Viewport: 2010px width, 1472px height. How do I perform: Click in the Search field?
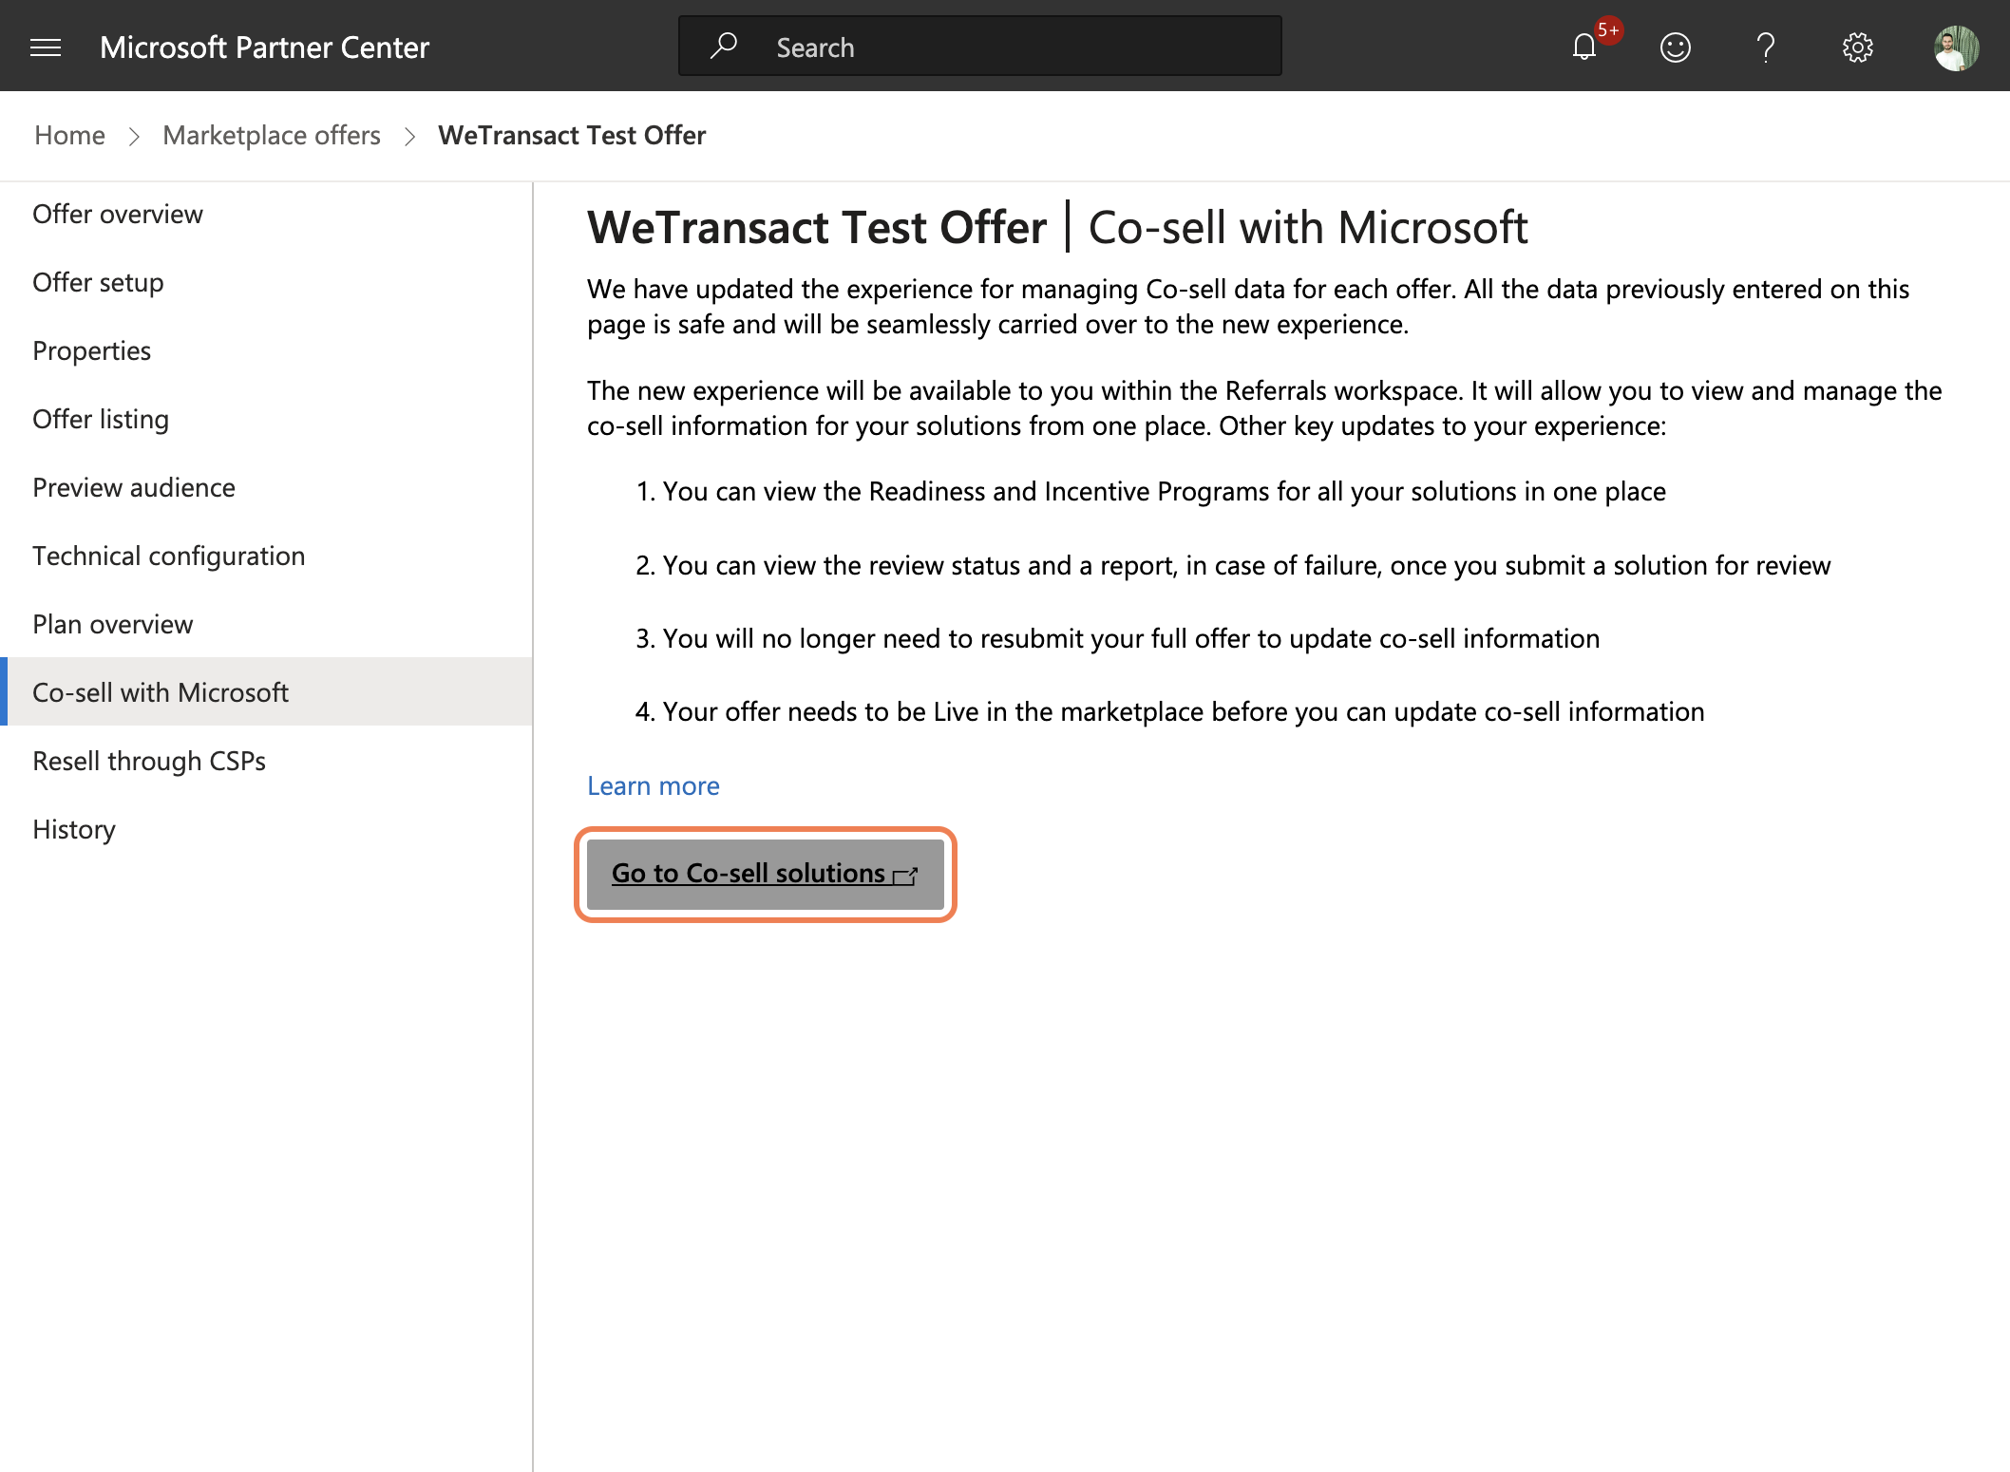(979, 46)
